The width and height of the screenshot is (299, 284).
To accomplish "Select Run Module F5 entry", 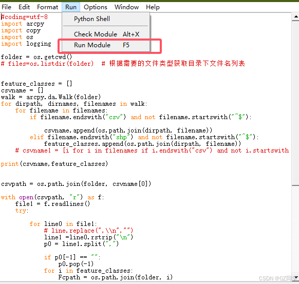I will [106, 45].
